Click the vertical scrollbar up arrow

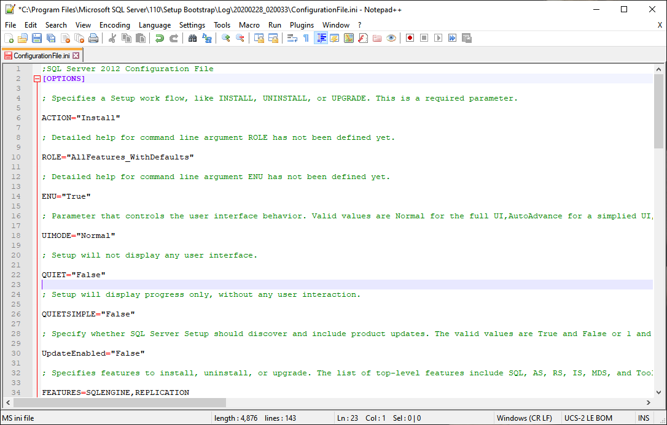658,69
